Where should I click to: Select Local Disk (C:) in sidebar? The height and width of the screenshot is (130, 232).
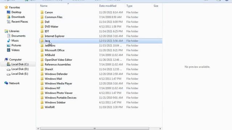coord(20,64)
